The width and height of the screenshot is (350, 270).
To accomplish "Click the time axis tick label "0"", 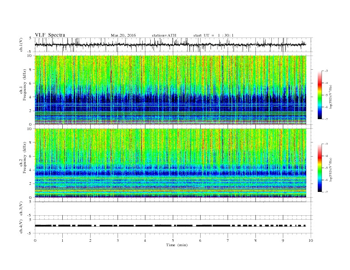I will click(35, 240).
